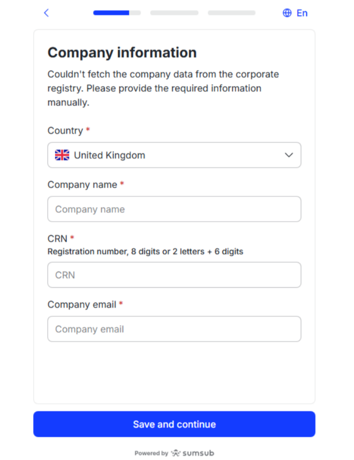Click the first progress step bar
This screenshot has width=354, height=460.
point(117,13)
